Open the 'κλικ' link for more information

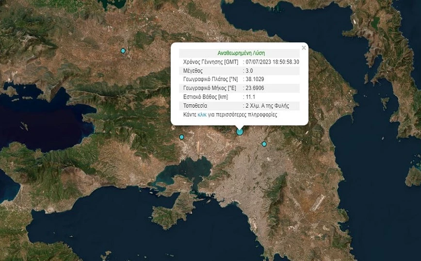pyautogui.click(x=202, y=115)
